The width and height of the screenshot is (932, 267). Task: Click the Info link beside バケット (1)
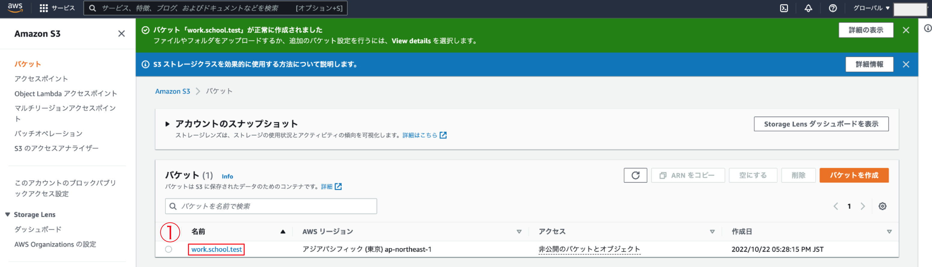227,176
